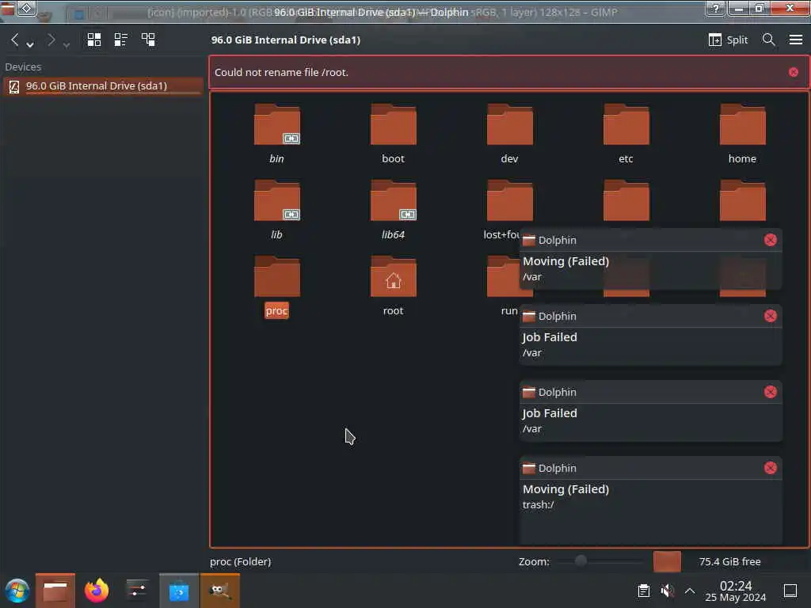
Task: Select the lib64 folder
Action: (393, 211)
